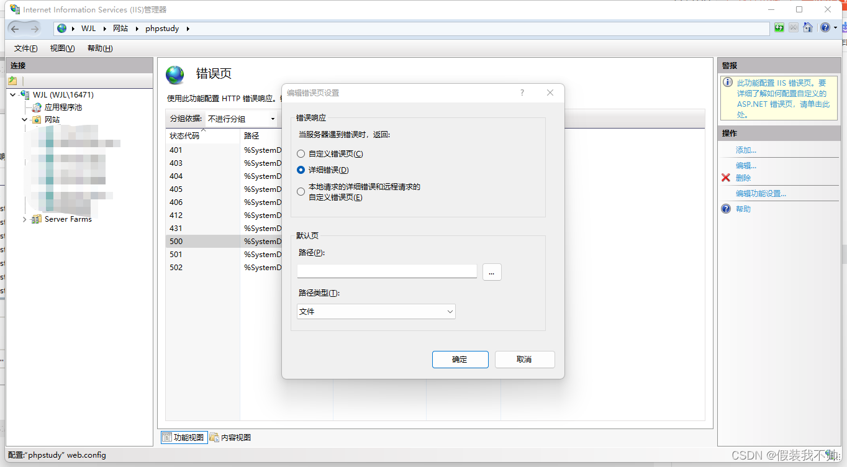Select local detailed and remote custom errors option
Viewport: 847px width, 467px height.
[301, 192]
